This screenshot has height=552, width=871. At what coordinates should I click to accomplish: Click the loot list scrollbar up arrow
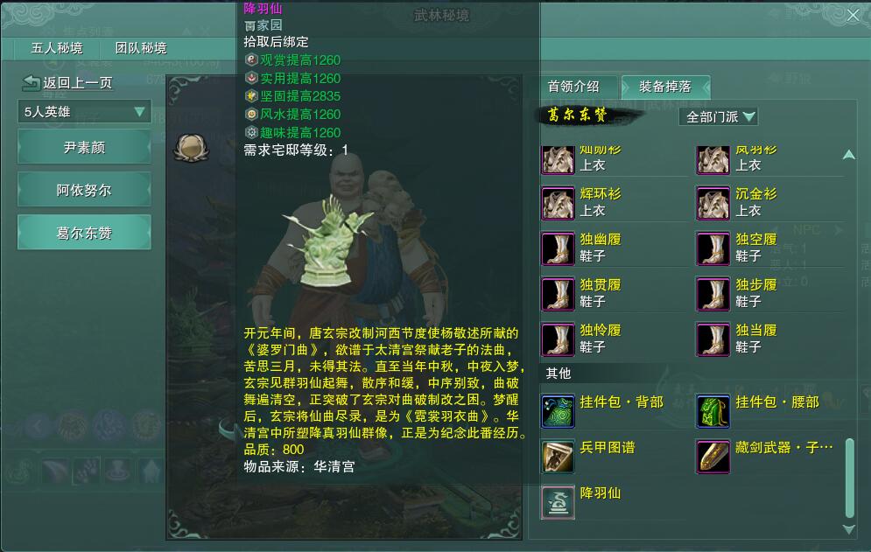[849, 154]
